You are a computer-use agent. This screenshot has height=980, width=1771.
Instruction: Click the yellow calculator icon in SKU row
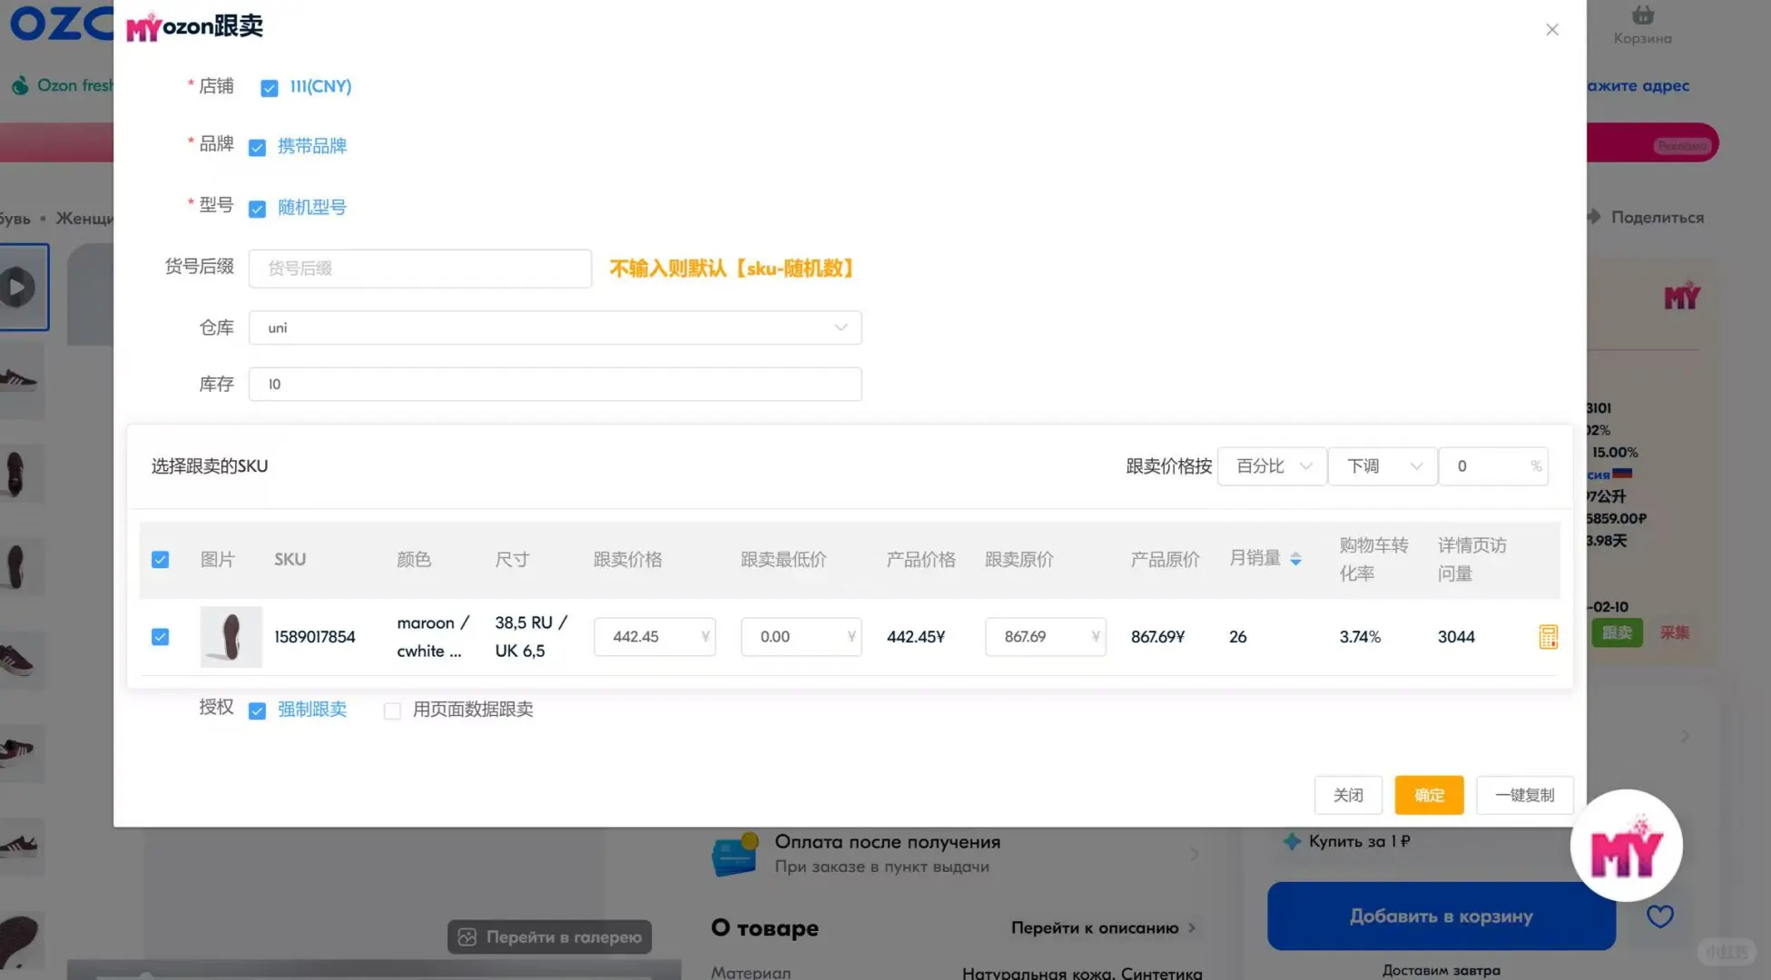pos(1548,637)
